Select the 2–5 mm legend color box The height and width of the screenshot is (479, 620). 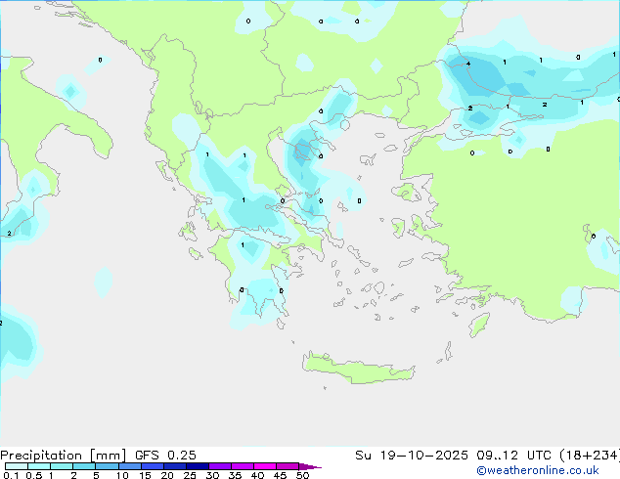[x=84, y=466]
